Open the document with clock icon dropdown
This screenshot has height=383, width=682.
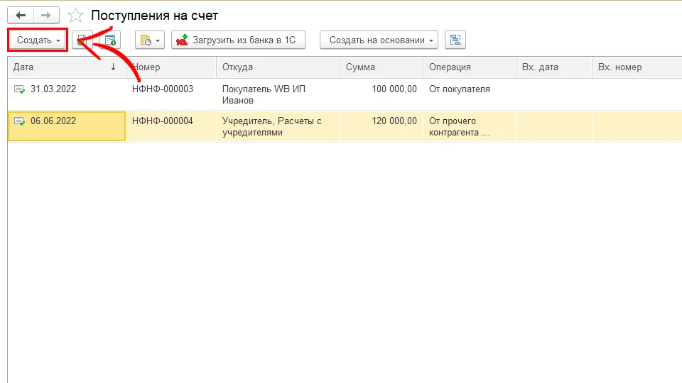click(150, 40)
